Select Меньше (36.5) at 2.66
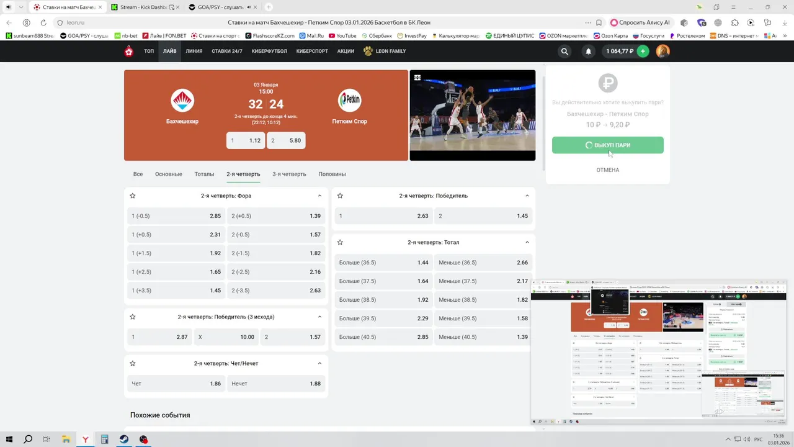This screenshot has height=447, width=794. pos(483,263)
